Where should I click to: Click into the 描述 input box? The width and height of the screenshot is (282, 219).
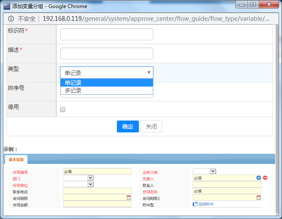[x=107, y=53]
